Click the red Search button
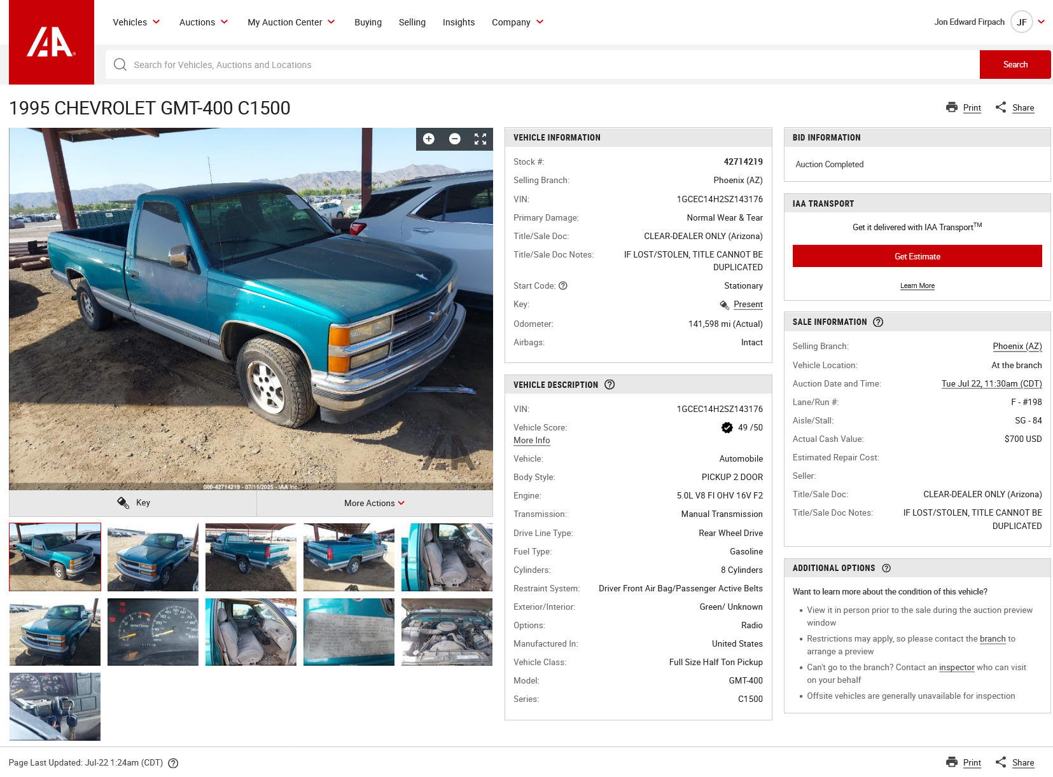Screen dimensions: 1053x777 [x=1015, y=64]
